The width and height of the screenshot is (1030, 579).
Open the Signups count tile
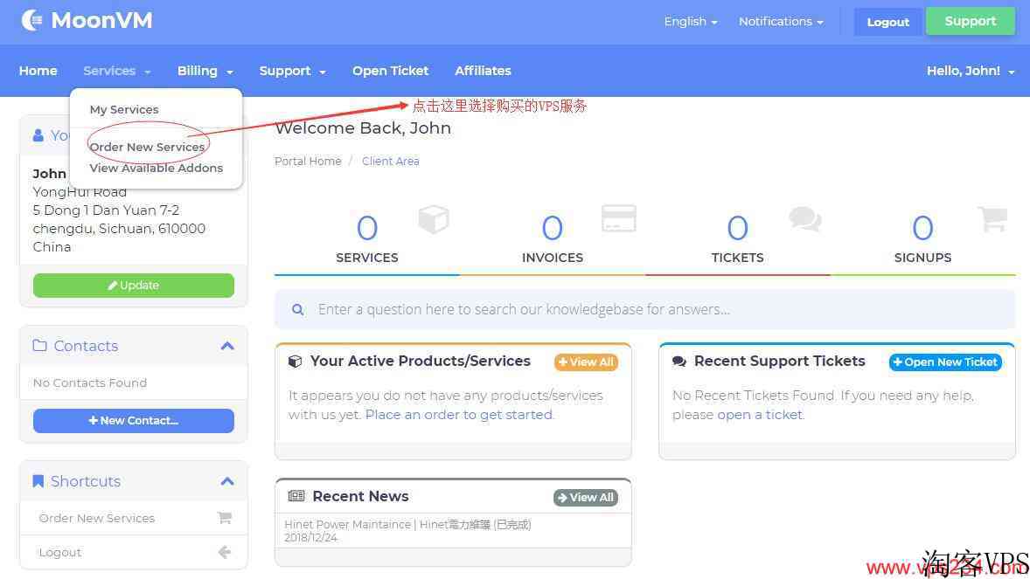pos(923,239)
